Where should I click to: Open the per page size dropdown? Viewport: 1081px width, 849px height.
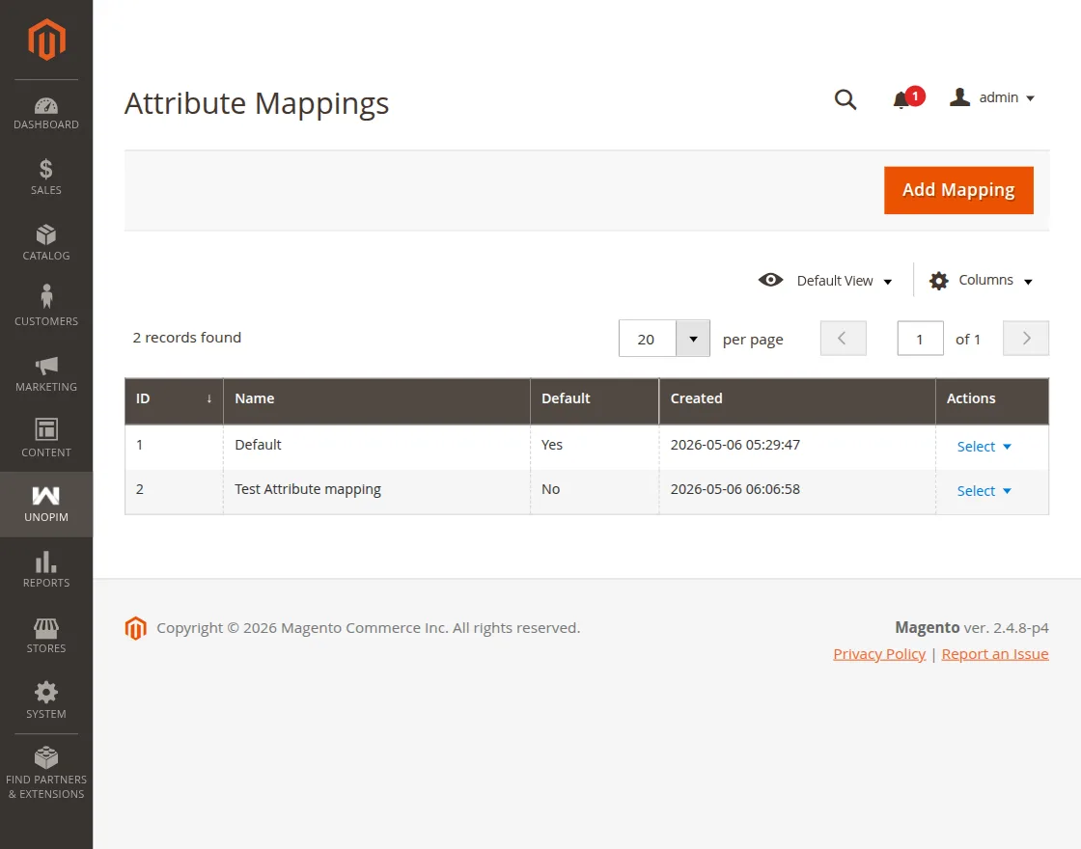[693, 339]
